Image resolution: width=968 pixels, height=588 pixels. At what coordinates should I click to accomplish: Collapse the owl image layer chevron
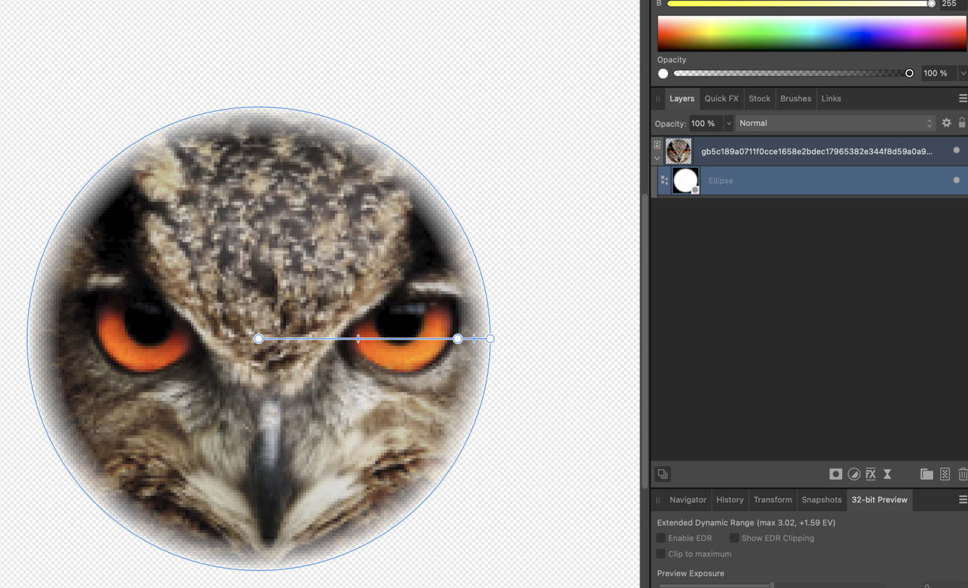657,158
